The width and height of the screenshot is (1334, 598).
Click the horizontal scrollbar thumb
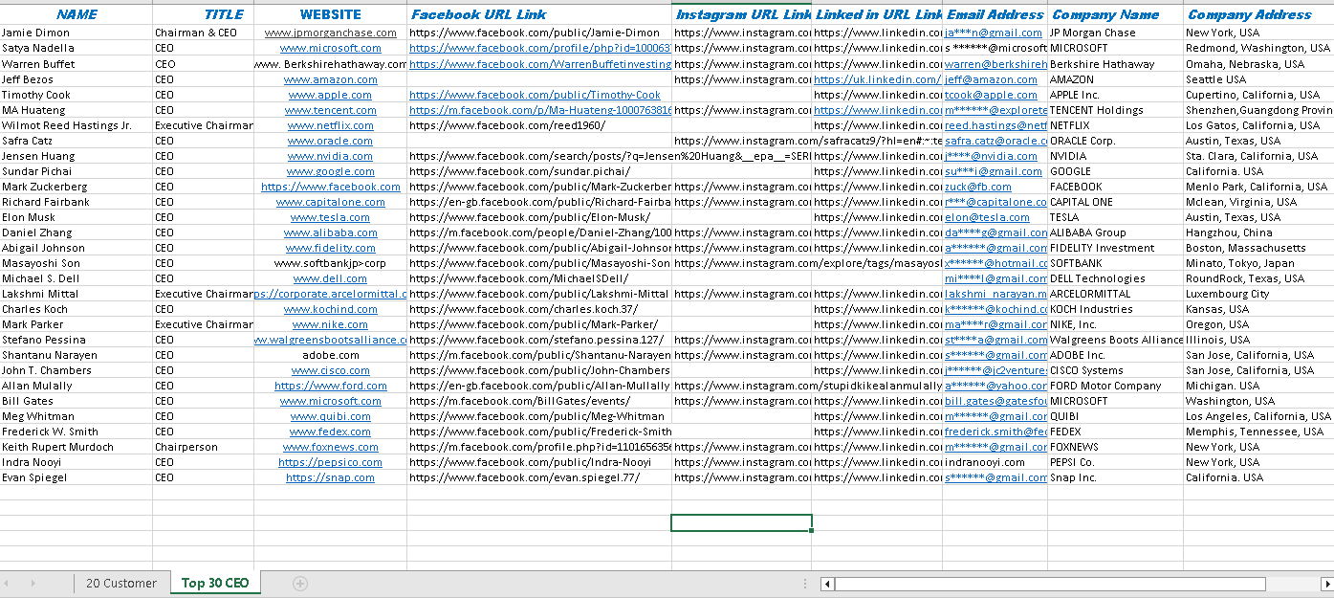click(1050, 584)
